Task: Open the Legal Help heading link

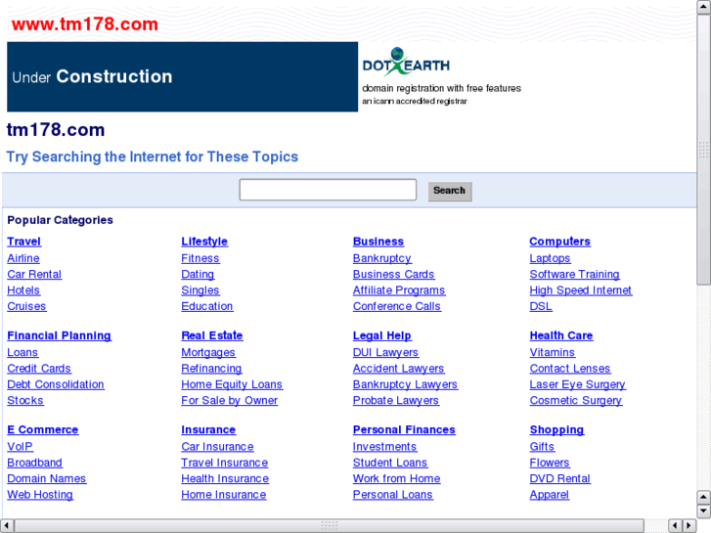Action: click(x=382, y=335)
